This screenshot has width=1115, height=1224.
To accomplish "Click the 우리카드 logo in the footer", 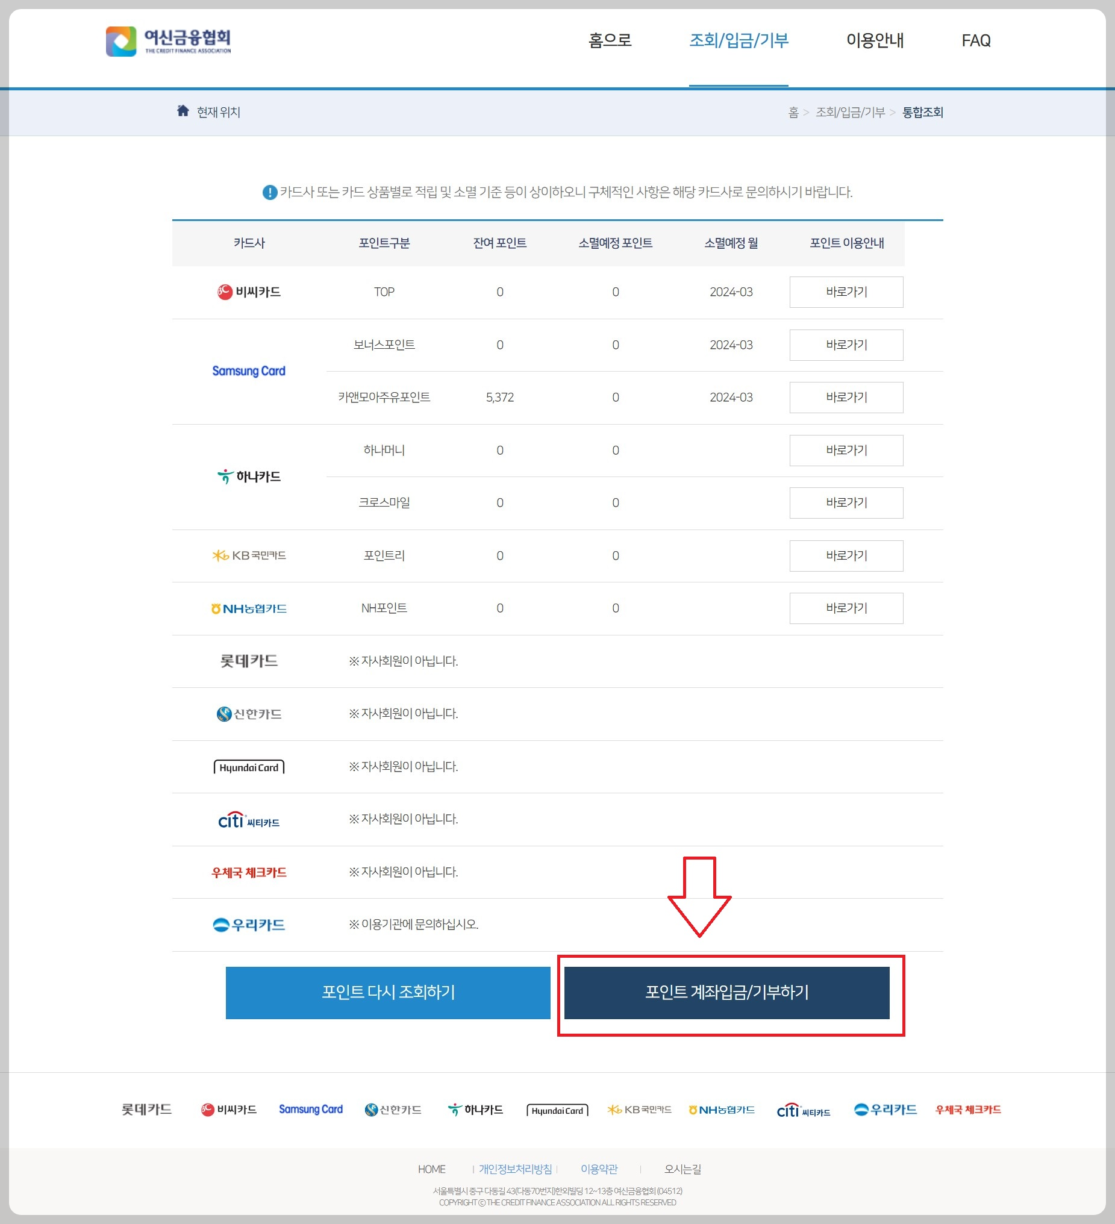I will point(885,1110).
